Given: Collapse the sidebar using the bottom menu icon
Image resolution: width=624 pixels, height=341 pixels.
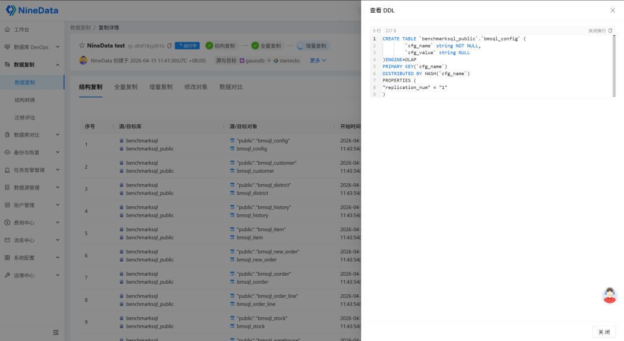Looking at the screenshot, I should coord(55,332).
